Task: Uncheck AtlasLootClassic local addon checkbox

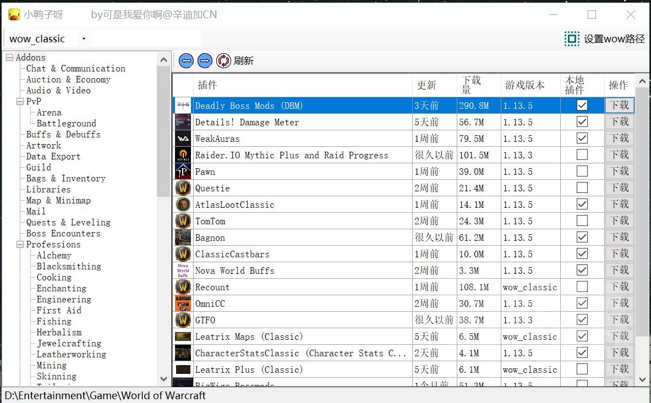Action: click(582, 204)
